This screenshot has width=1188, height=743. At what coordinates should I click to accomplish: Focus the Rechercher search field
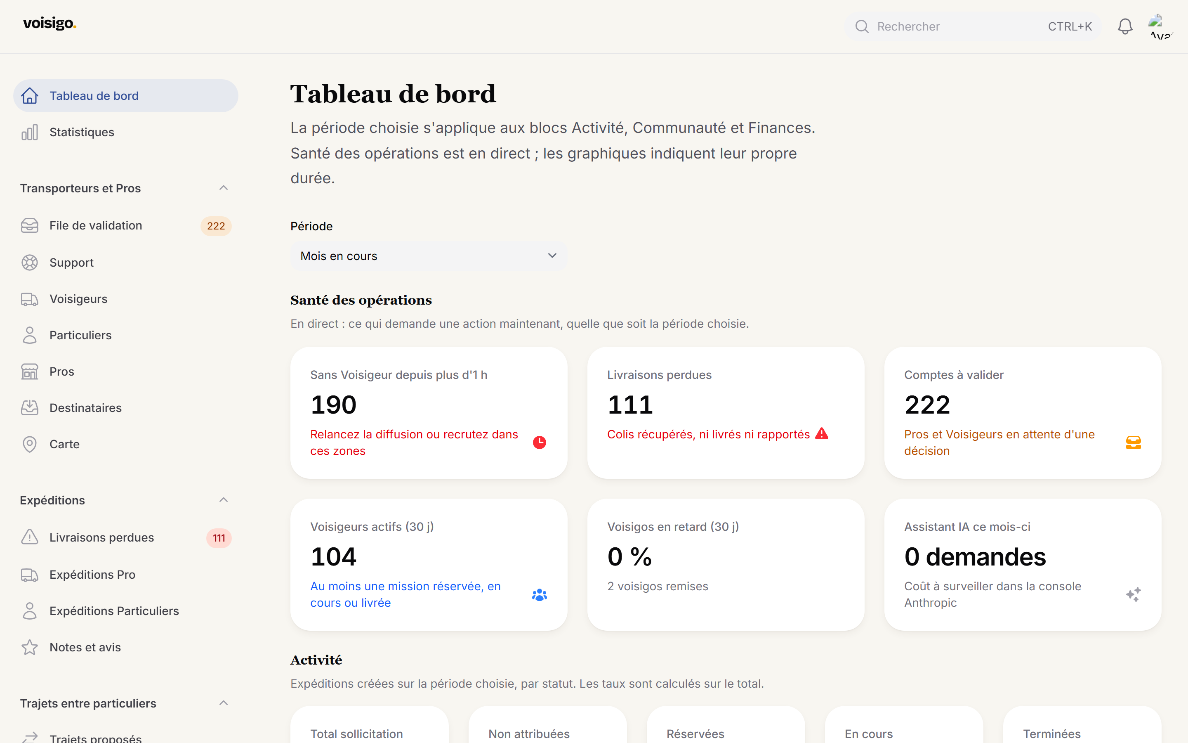(x=973, y=26)
